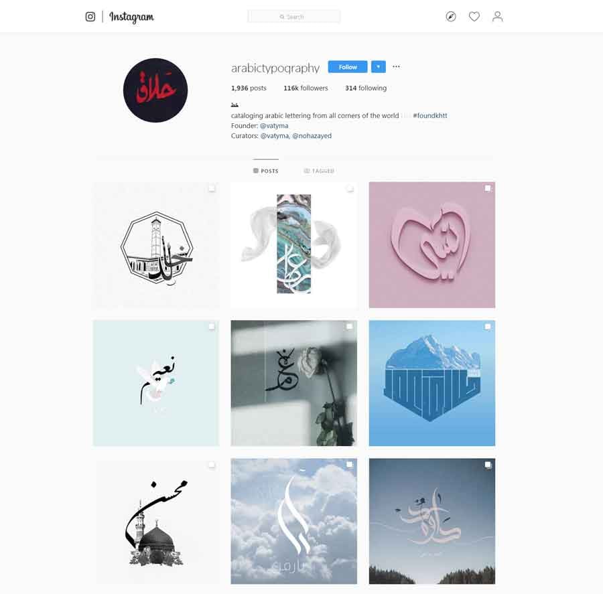Screen dimensions: 603x594
Task: View the 314 following list
Action: pyautogui.click(x=366, y=88)
